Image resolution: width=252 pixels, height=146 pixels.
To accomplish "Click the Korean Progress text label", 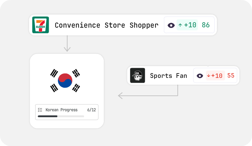I will (61, 110).
